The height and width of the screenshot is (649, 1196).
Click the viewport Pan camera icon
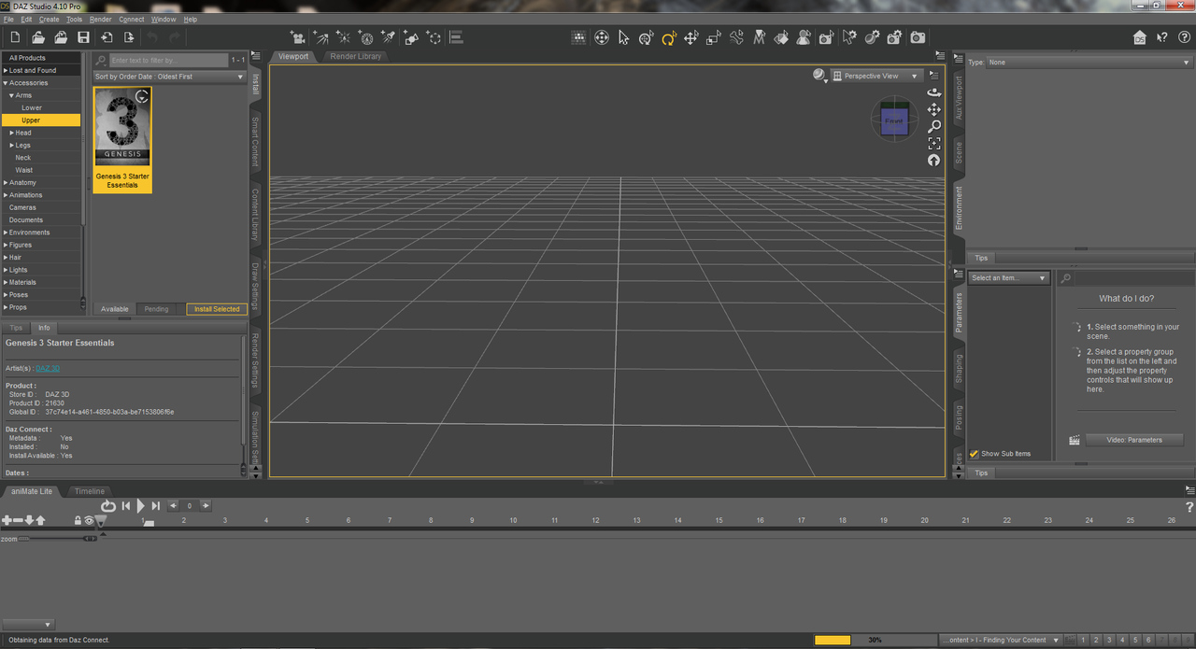[934, 109]
